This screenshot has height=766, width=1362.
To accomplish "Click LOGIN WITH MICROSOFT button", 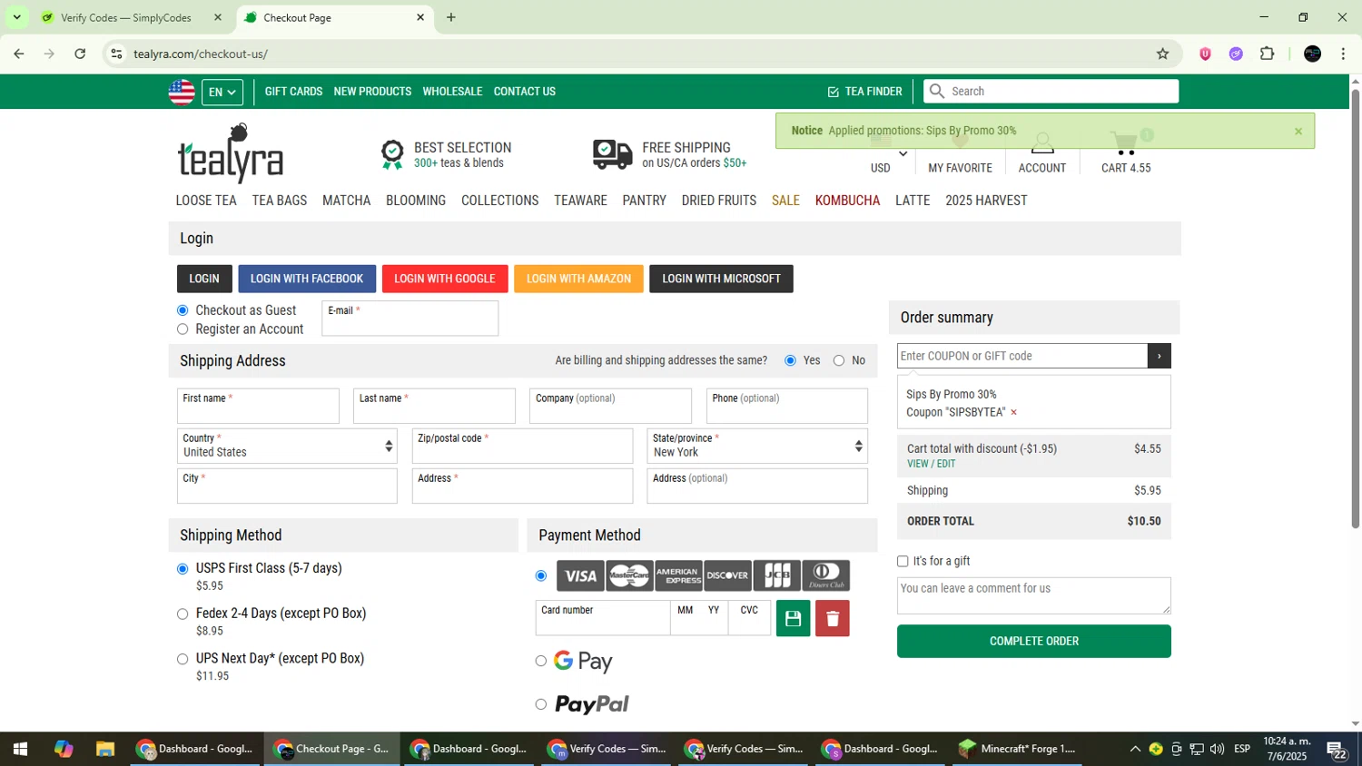I will 721,279.
